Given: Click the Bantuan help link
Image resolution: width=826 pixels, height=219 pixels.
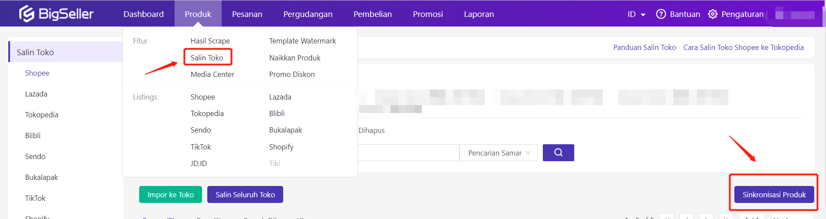Looking at the screenshot, I should (x=685, y=14).
